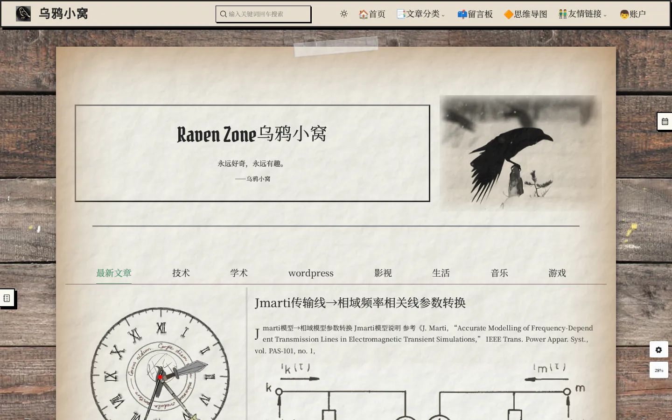Toggle light/dark theme sun icon
This screenshot has height=420, width=672.
pyautogui.click(x=344, y=14)
